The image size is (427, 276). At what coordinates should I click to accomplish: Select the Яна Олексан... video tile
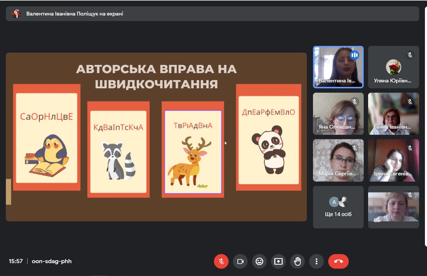(338, 114)
